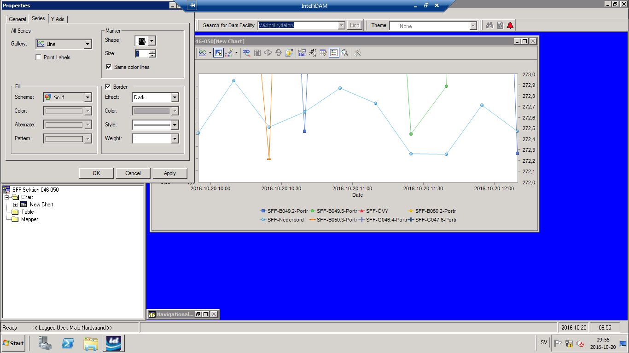Viewport: 629px width, 353px height.
Task: Expand the New Chart tree node
Action: [x=15, y=205]
